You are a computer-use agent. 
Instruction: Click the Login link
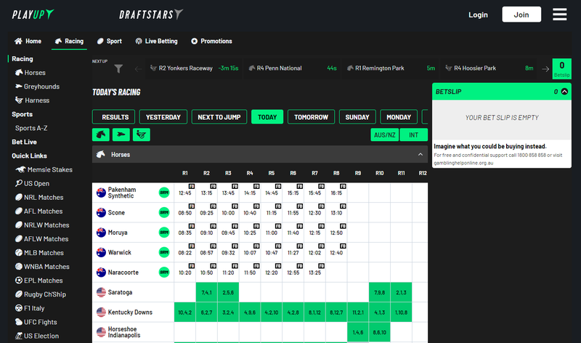(x=478, y=15)
